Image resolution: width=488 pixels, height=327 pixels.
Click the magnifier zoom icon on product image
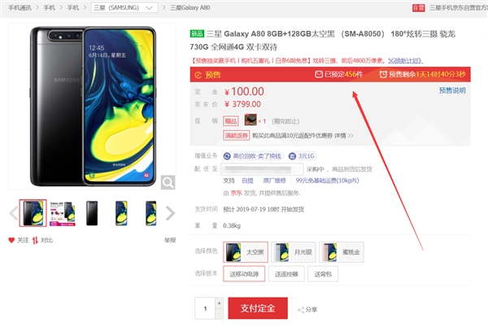click(x=168, y=183)
